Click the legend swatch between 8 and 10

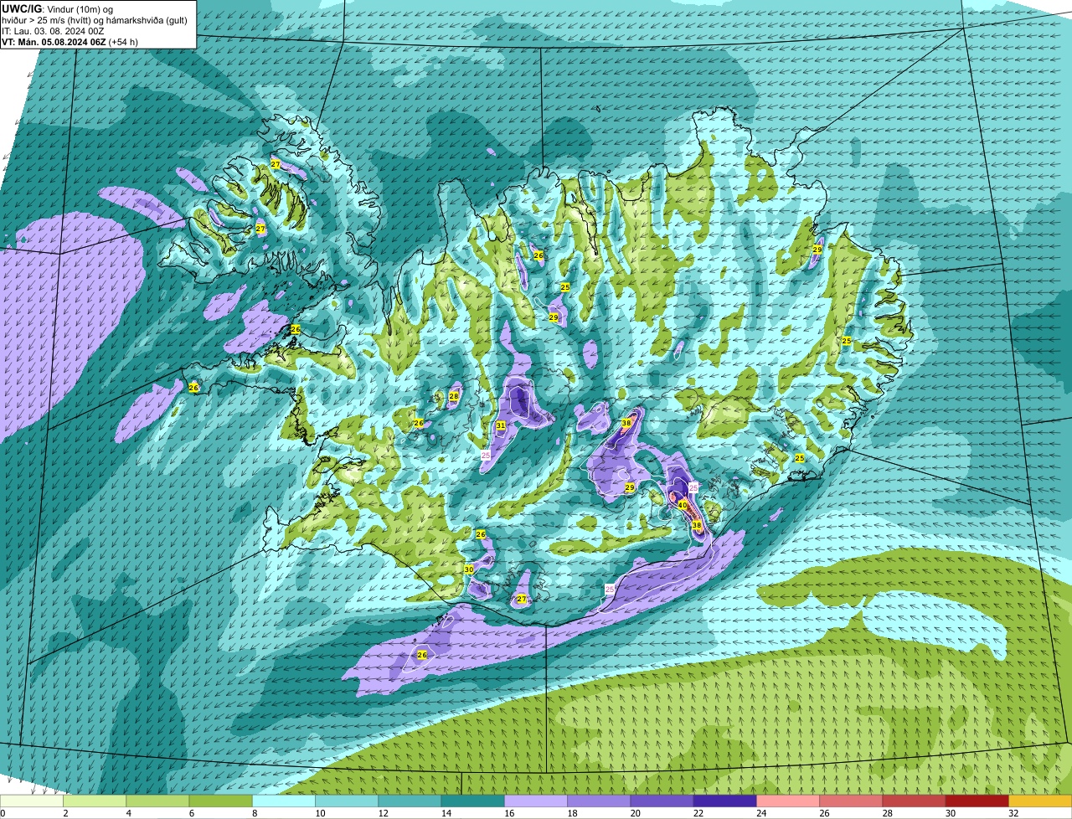[x=284, y=801]
